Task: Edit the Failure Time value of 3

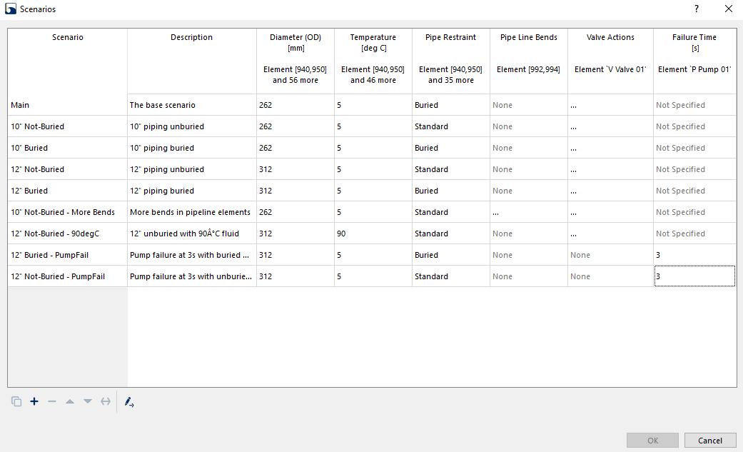Action: (694, 276)
